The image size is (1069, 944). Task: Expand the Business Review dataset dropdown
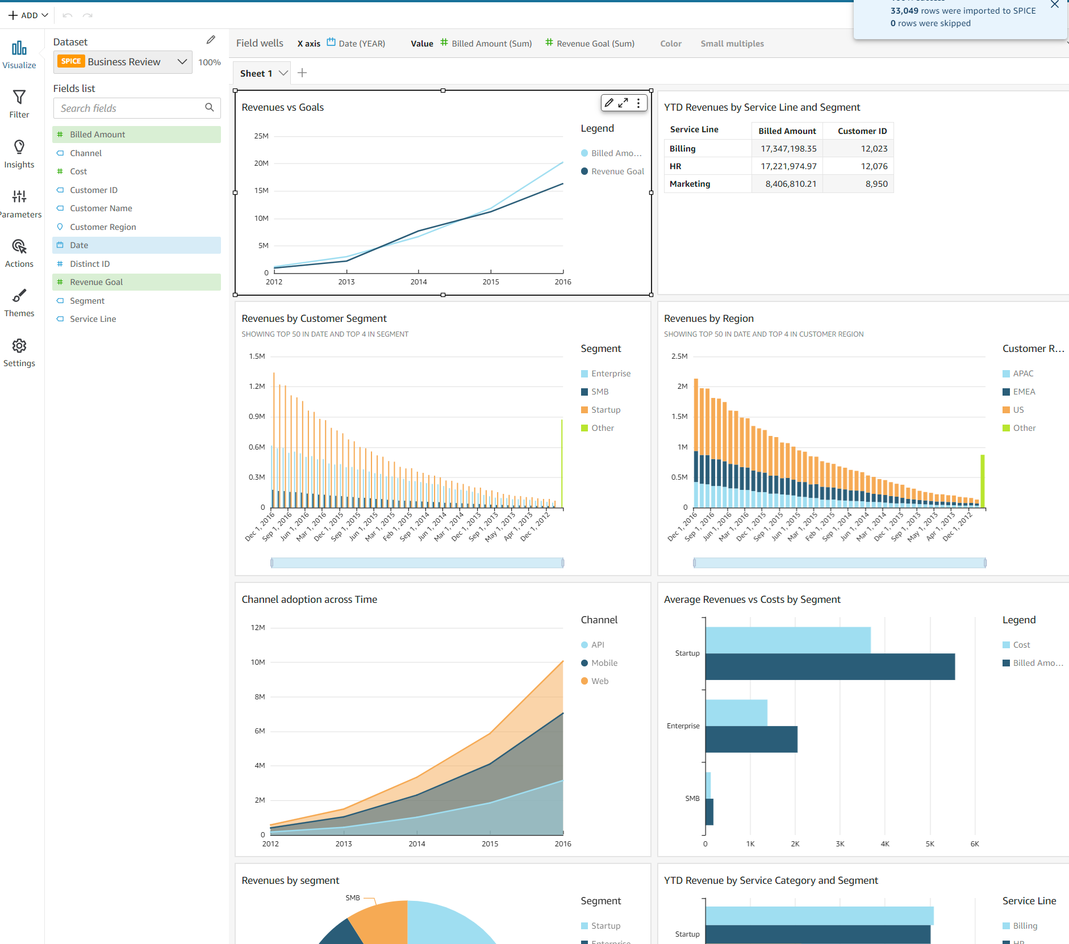[182, 61]
